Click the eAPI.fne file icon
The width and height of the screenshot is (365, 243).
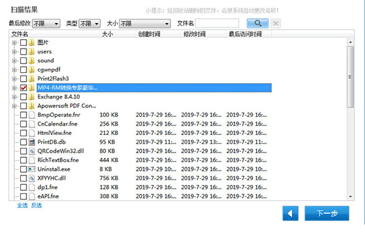coord(32,196)
